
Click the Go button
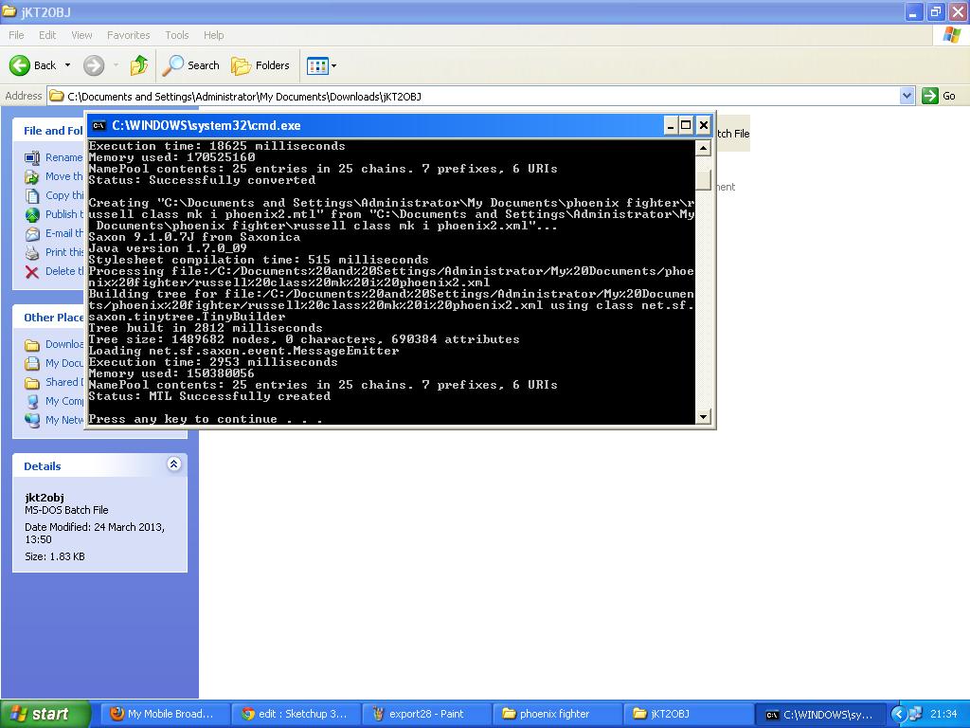point(939,96)
